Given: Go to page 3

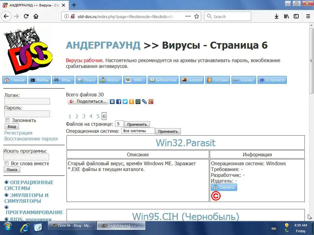Looking at the screenshot, I should 84,116.
